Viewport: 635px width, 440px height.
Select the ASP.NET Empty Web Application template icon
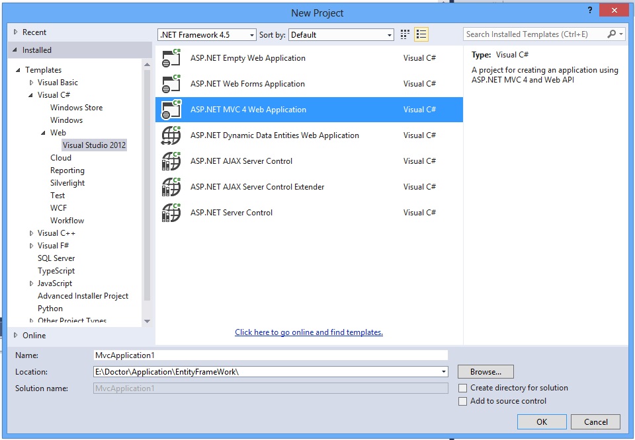[171, 58]
